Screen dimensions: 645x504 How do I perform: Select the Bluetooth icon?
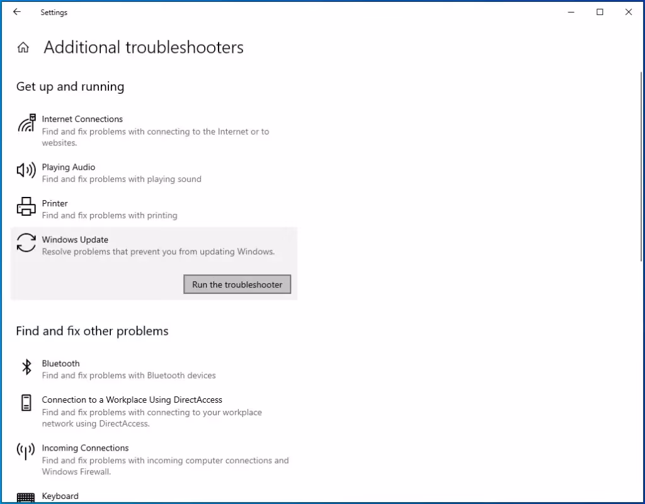coord(26,367)
